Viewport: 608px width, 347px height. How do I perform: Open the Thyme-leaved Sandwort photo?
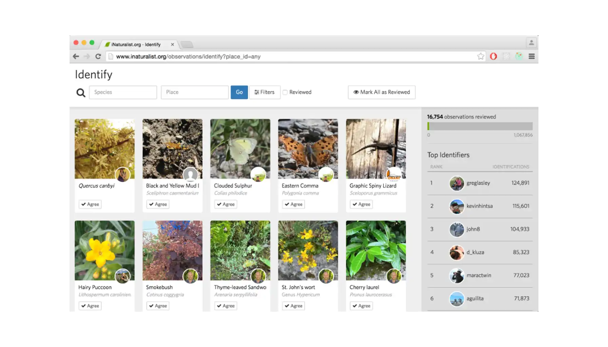[240, 250]
